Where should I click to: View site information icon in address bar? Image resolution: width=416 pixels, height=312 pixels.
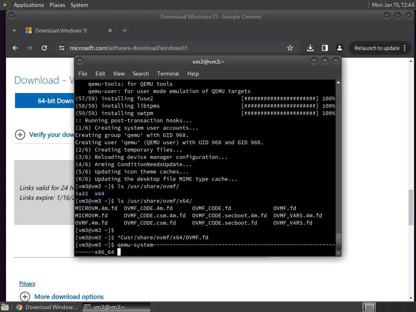(62, 48)
